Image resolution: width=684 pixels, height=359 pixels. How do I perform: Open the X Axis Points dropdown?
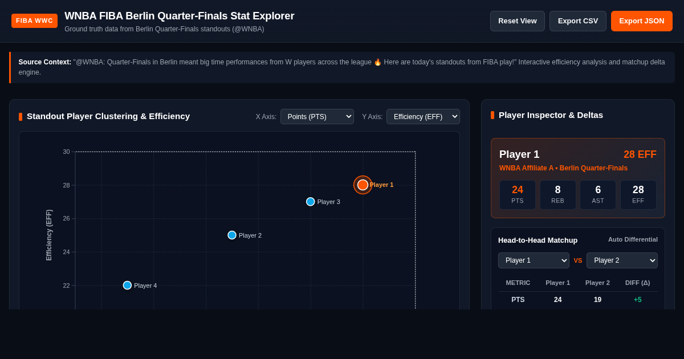tap(317, 117)
